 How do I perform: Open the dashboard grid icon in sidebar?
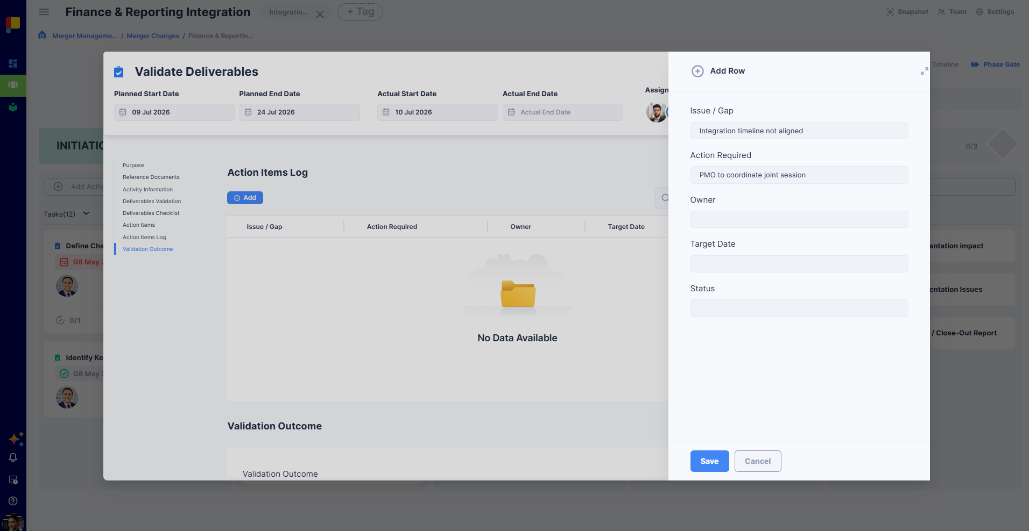pyautogui.click(x=13, y=63)
